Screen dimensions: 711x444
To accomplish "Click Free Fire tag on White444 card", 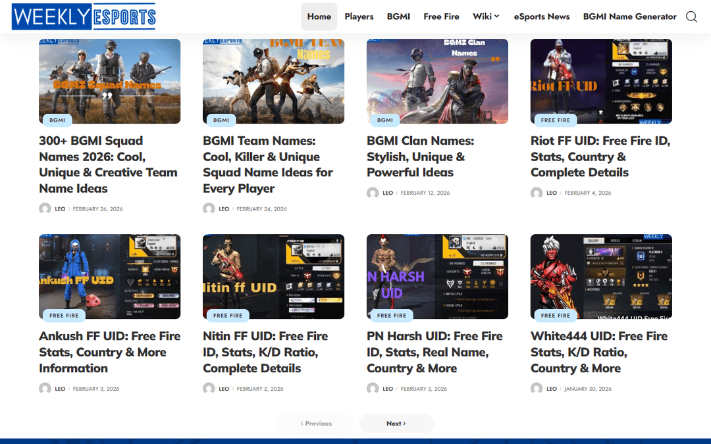I will click(556, 315).
